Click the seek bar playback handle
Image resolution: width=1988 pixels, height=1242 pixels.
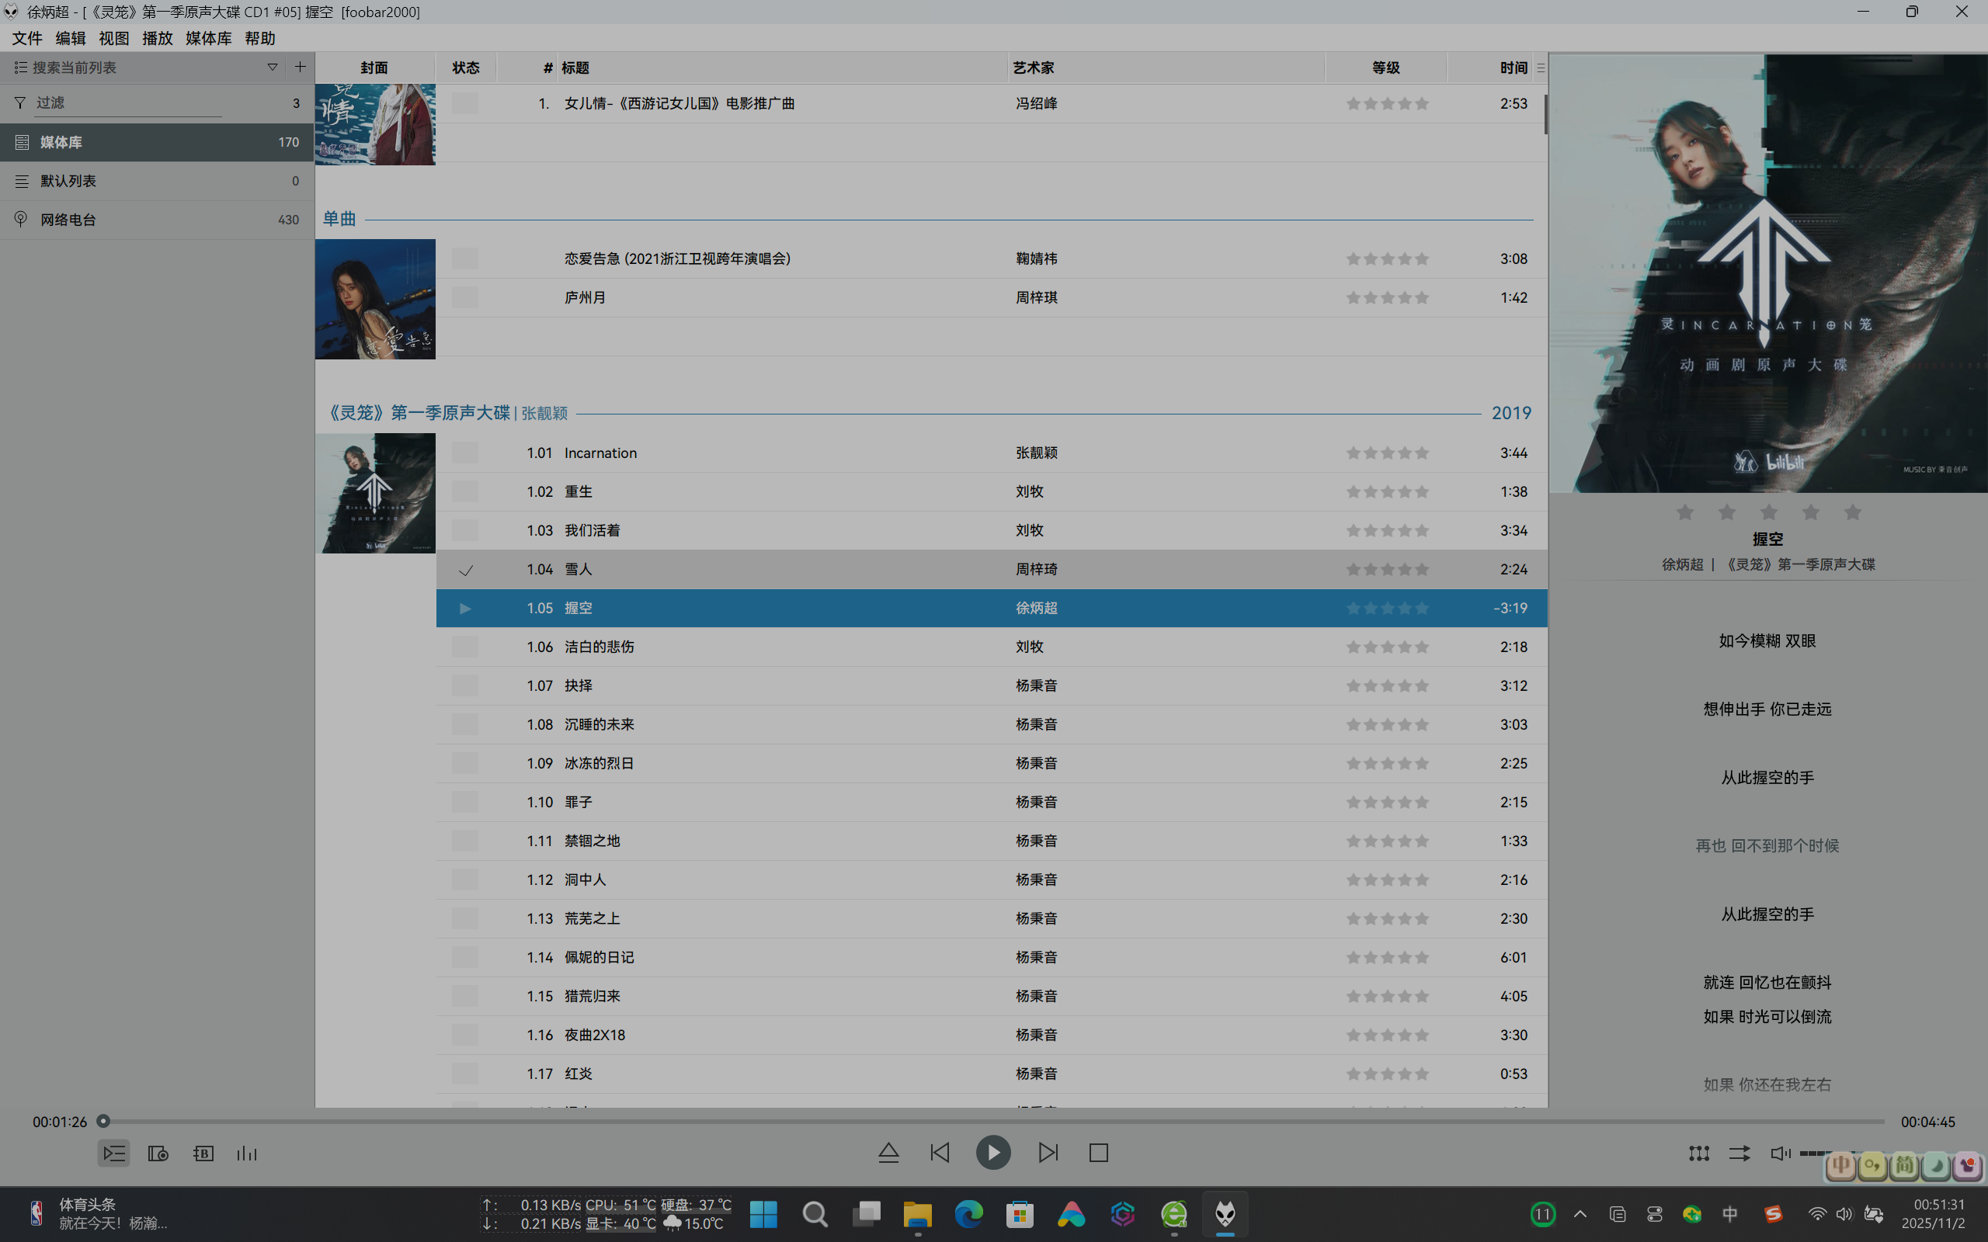point(103,1121)
